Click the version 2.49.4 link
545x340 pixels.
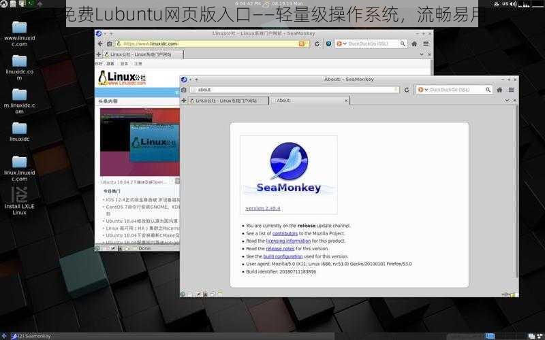pyautogui.click(x=263, y=208)
